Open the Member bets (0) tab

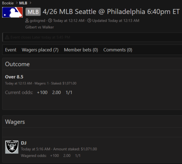pyautogui.click(x=81, y=50)
